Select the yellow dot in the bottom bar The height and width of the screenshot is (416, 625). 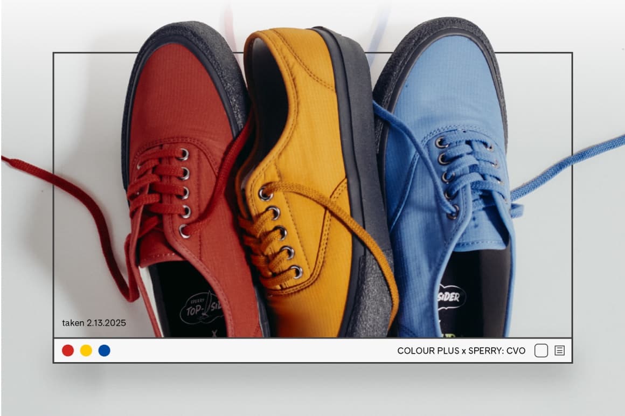pyautogui.click(x=86, y=350)
